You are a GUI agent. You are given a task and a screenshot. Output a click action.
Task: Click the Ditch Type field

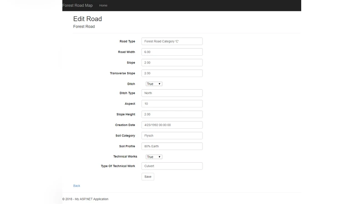click(172, 93)
